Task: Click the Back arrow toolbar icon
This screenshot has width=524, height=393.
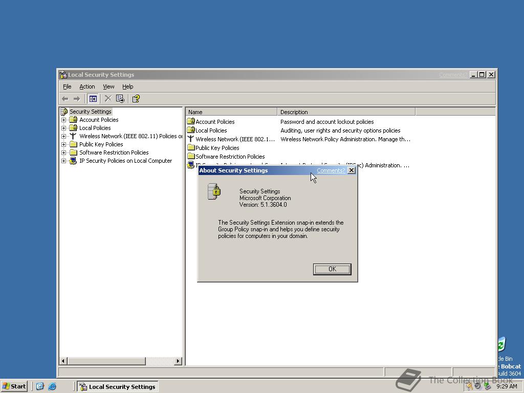Action: click(65, 99)
